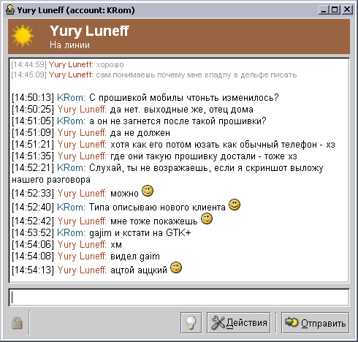Click smiley after 'аццкий' message
The width and height of the screenshot is (358, 342).
tap(176, 267)
